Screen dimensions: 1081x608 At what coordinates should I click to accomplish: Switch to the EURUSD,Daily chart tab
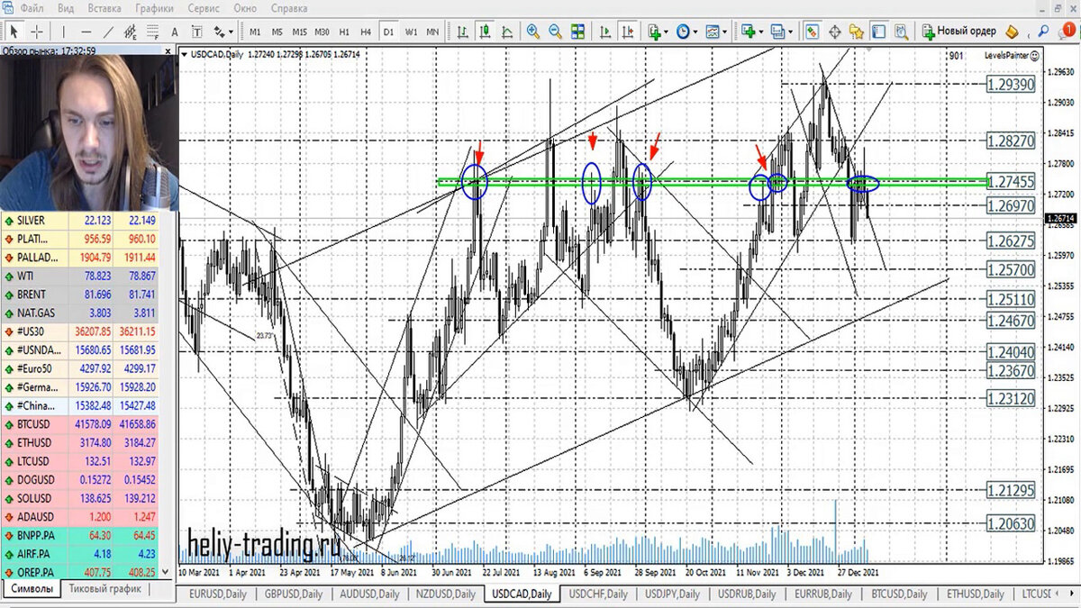pos(216,594)
